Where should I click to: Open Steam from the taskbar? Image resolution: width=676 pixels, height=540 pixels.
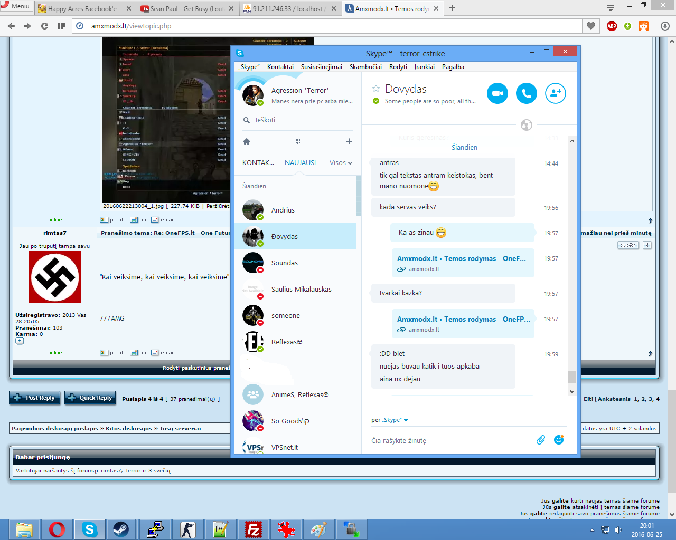(121, 529)
